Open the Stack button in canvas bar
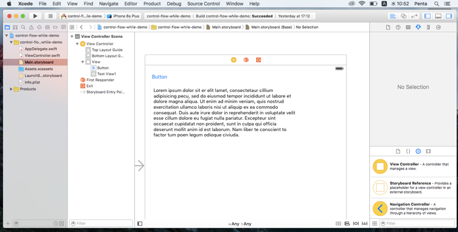Viewport: 458px width, 232px height. point(338,224)
